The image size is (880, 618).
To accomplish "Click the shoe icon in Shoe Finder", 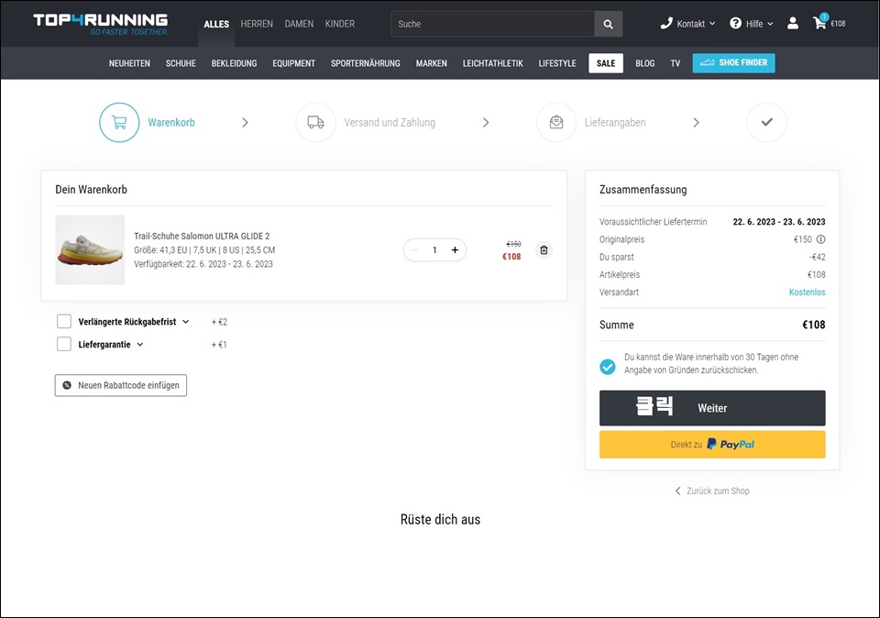I will 707,62.
